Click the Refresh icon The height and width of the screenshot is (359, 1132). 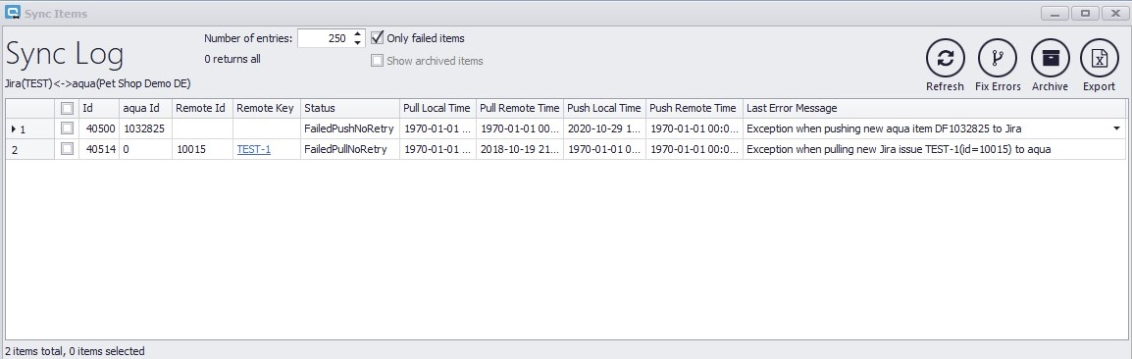point(945,59)
